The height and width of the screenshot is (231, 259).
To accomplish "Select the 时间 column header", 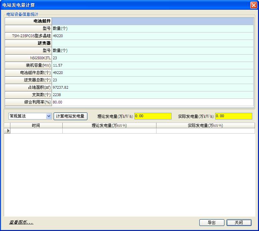I will pyautogui.click(x=36, y=126).
